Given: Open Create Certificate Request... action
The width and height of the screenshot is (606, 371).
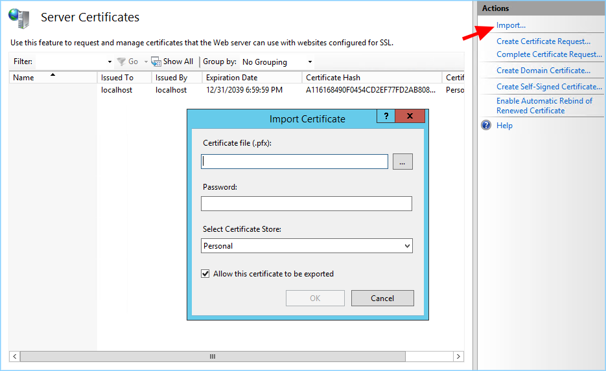Looking at the screenshot, I should click(x=543, y=41).
